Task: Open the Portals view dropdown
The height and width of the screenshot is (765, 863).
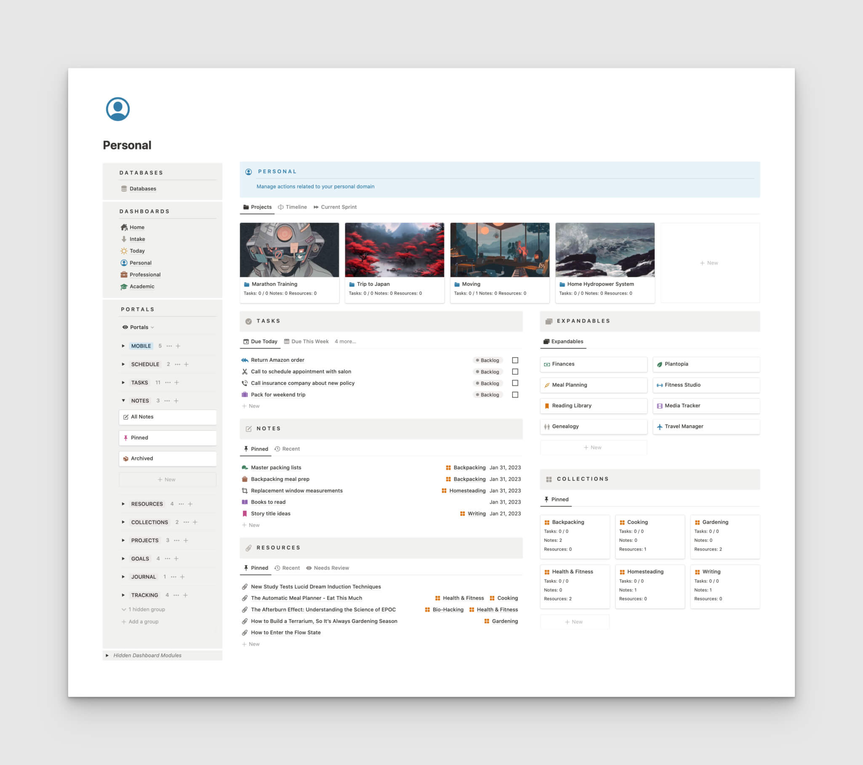Action: (139, 327)
